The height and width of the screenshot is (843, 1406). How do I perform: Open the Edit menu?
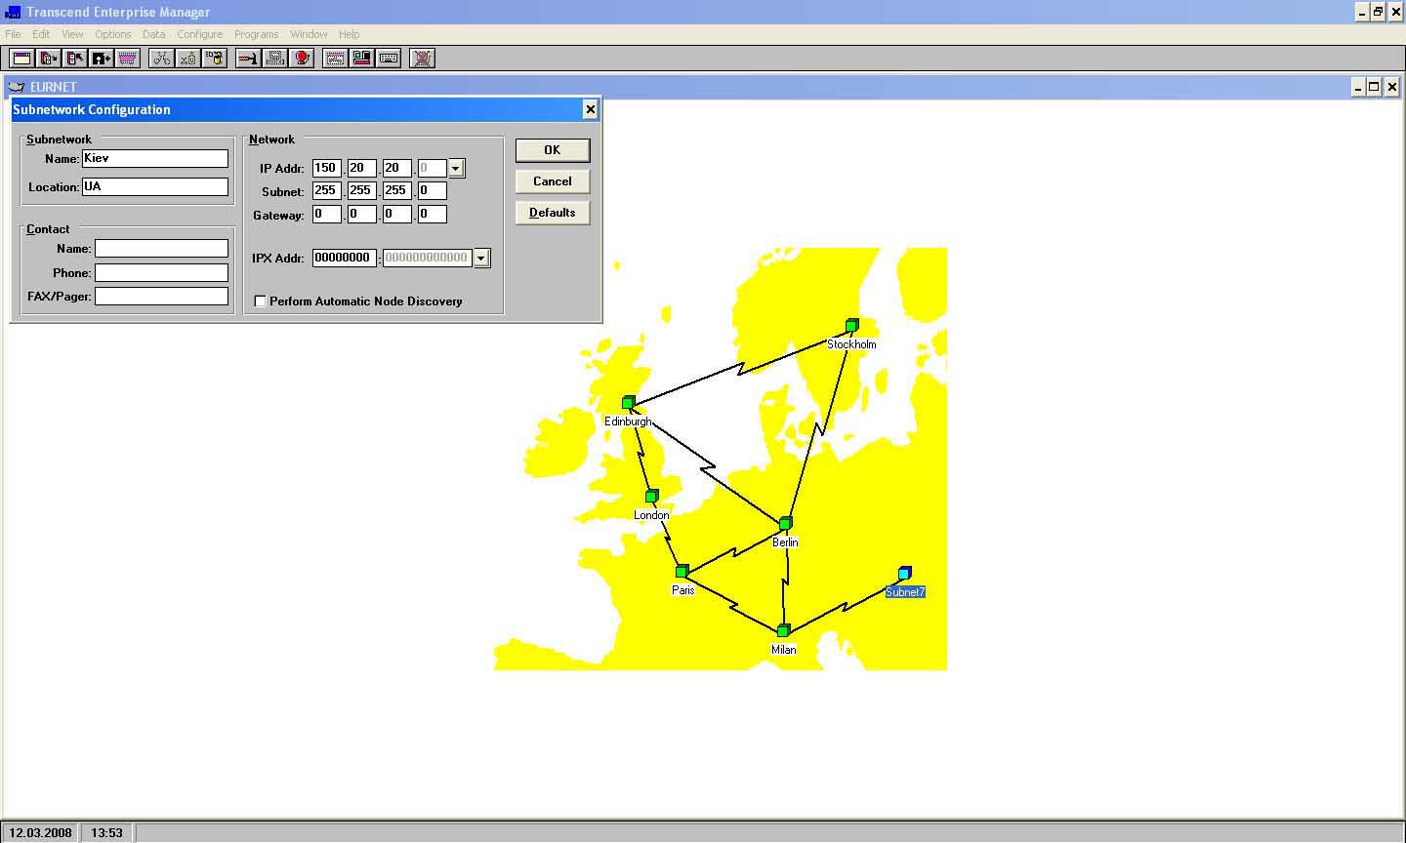pos(41,34)
